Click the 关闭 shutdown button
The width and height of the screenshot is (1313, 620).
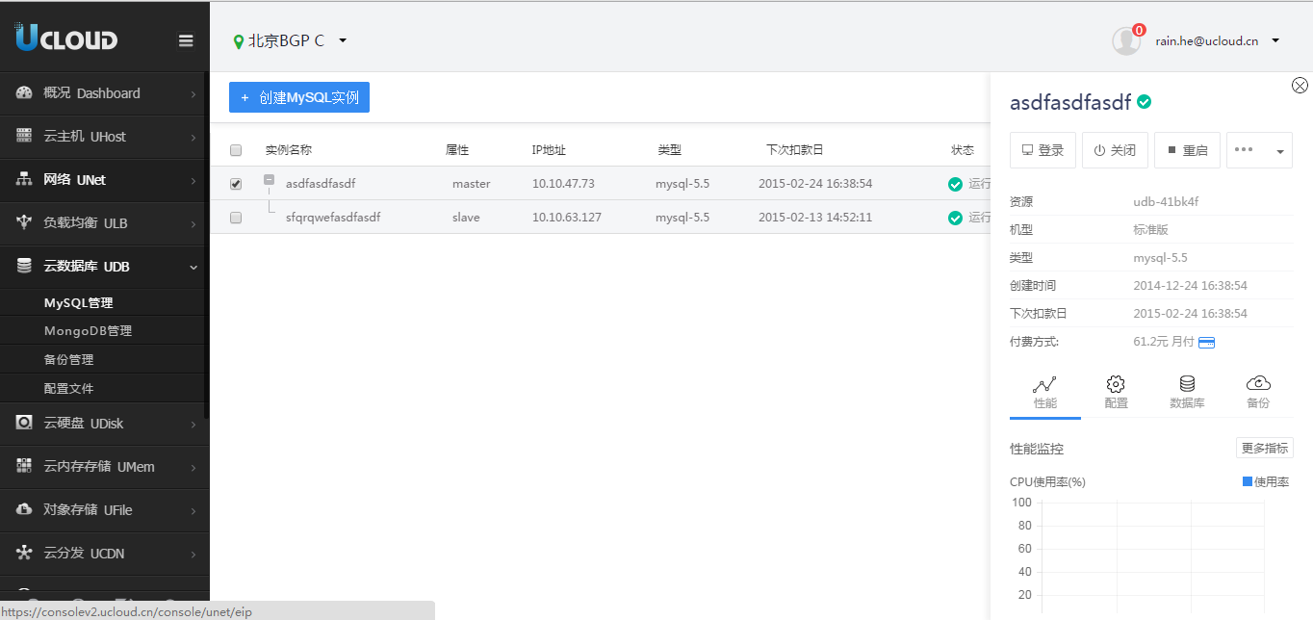pos(1115,150)
